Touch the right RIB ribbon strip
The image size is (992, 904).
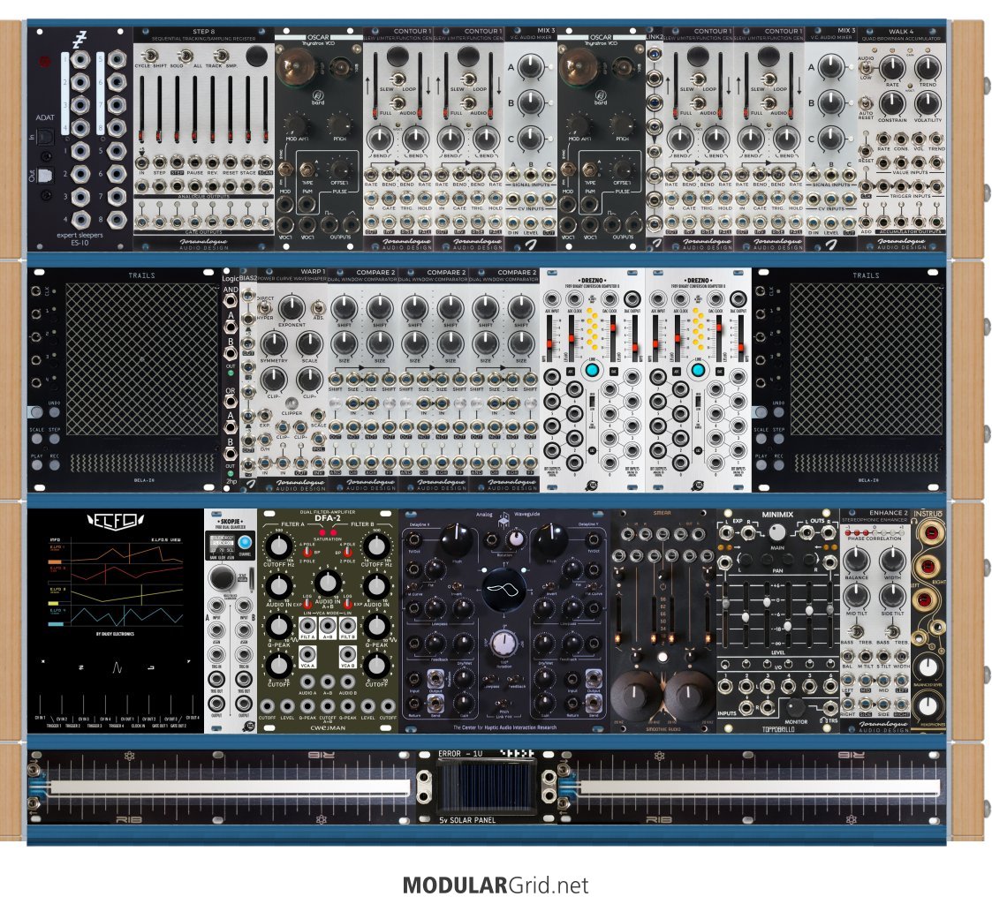pos(760,787)
